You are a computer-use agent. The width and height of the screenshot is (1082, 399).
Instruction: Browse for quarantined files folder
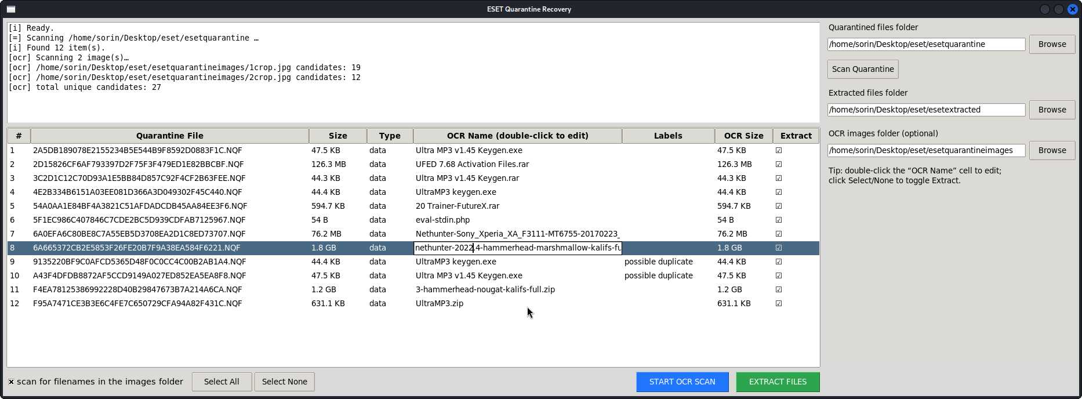[x=1052, y=44]
